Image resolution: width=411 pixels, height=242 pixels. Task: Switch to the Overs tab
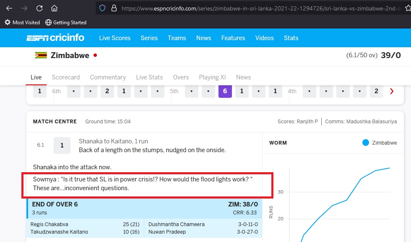[181, 77]
